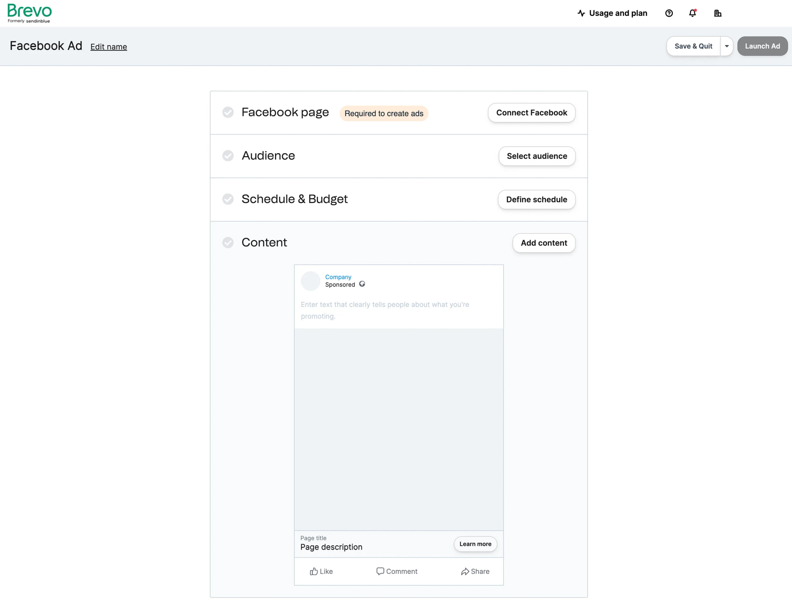
Task: Click the ad text placeholder
Action: pyautogui.click(x=385, y=310)
